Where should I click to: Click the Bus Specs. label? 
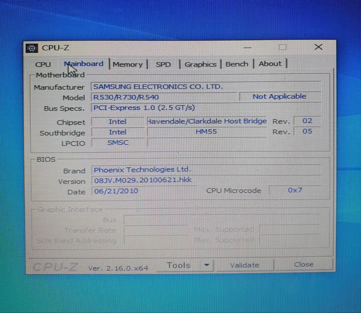(x=64, y=108)
